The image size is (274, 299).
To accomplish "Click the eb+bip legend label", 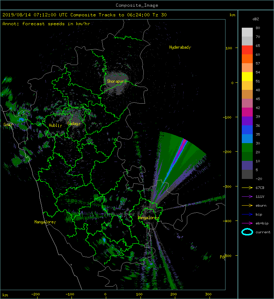I will click(x=262, y=223).
